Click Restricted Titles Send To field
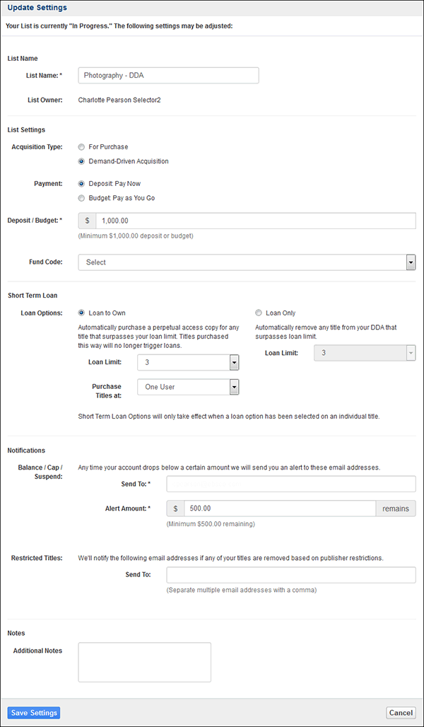 tap(291, 575)
